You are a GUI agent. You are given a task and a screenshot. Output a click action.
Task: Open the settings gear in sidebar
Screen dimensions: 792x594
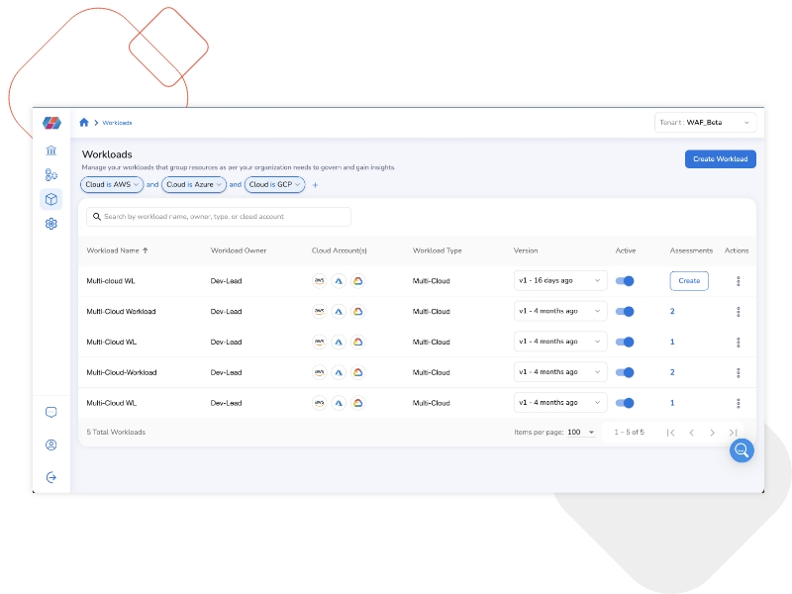(x=51, y=224)
